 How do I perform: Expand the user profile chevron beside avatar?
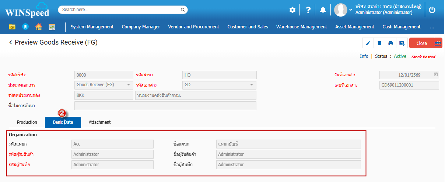pyautogui.click(x=351, y=10)
